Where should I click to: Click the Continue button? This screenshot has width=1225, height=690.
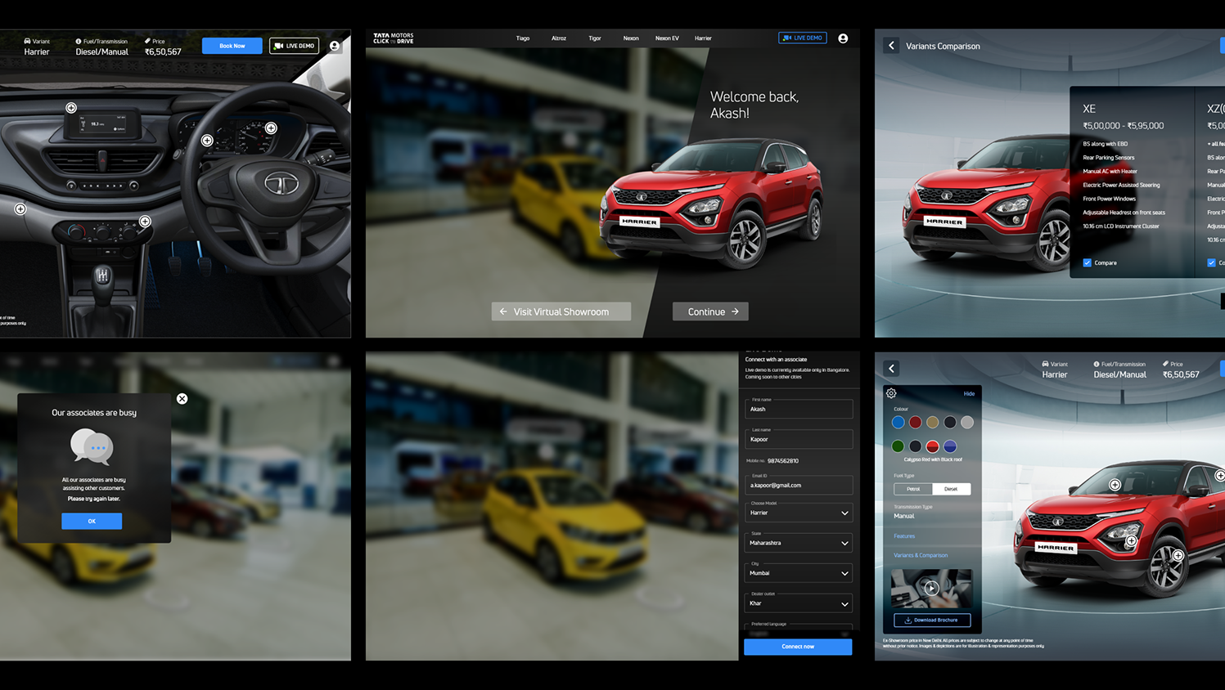(x=710, y=311)
